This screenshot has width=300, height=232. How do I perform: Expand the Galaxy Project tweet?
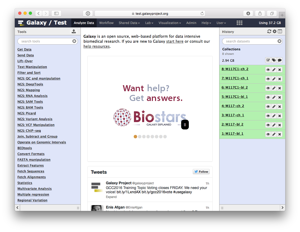click(x=111, y=197)
